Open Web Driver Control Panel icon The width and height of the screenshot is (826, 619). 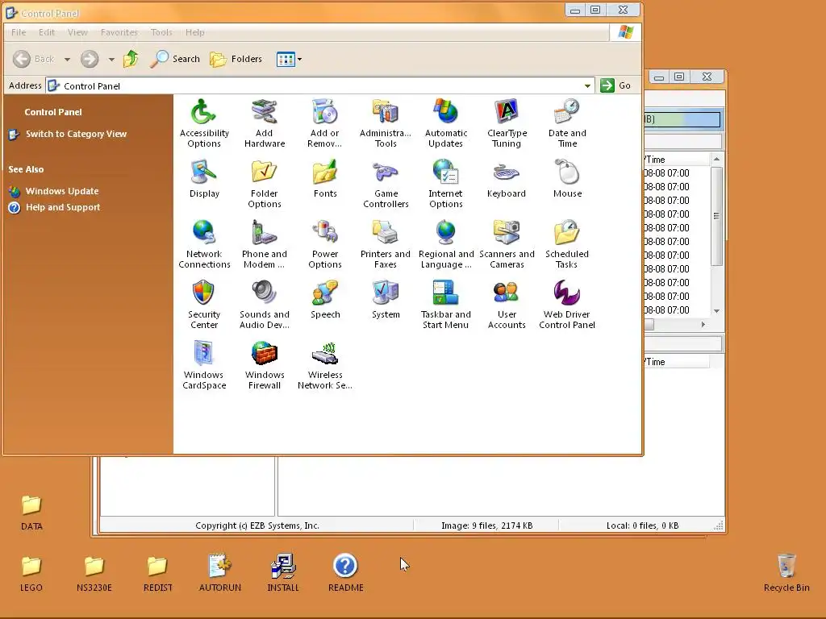(x=567, y=305)
